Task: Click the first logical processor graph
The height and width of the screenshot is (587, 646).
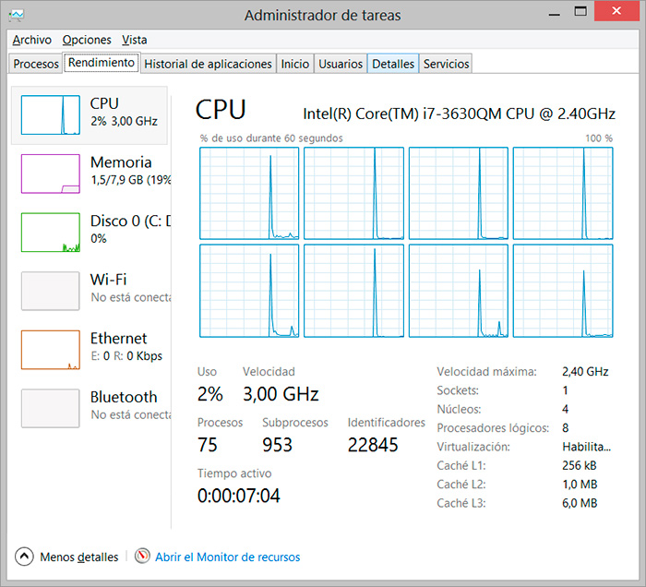Action: pos(249,193)
